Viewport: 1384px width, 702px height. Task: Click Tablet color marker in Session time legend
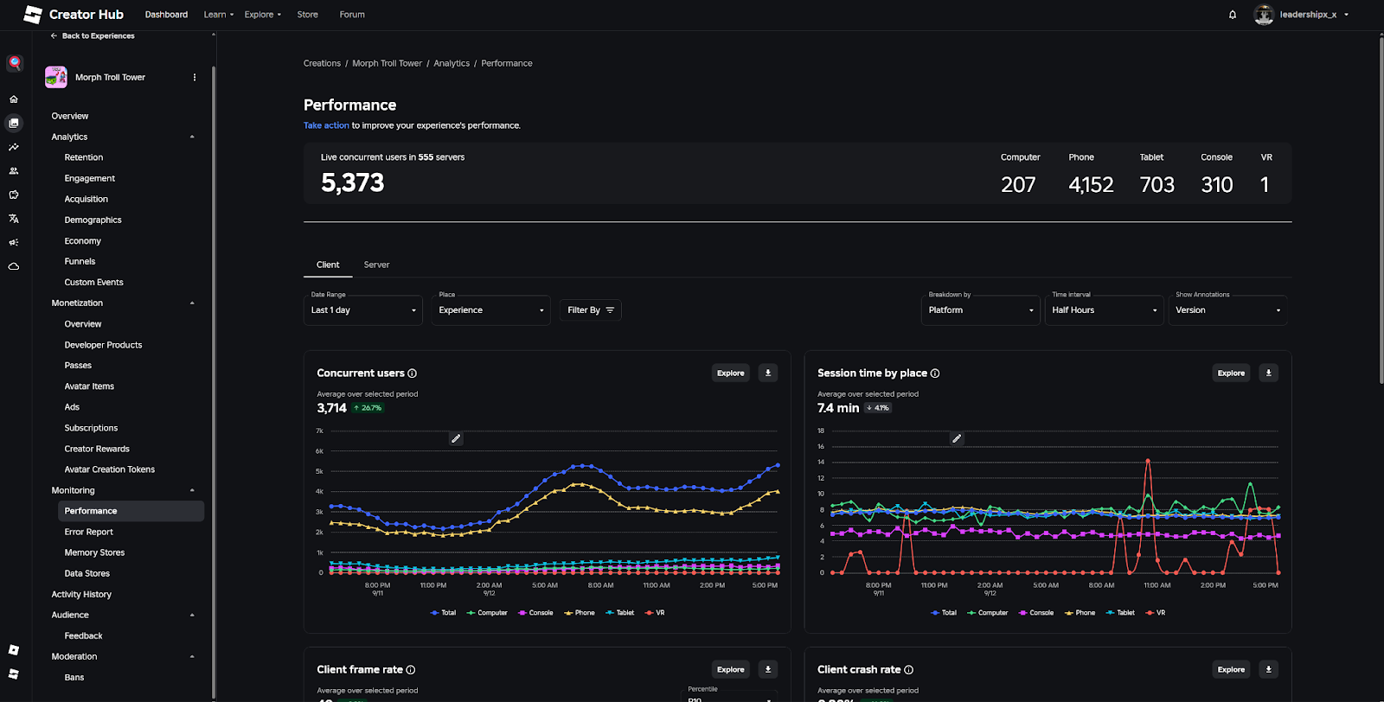click(x=1111, y=613)
